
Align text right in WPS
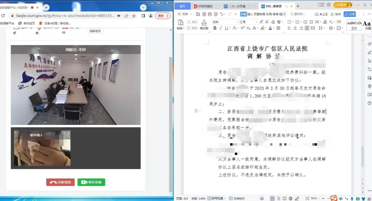coord(301,28)
